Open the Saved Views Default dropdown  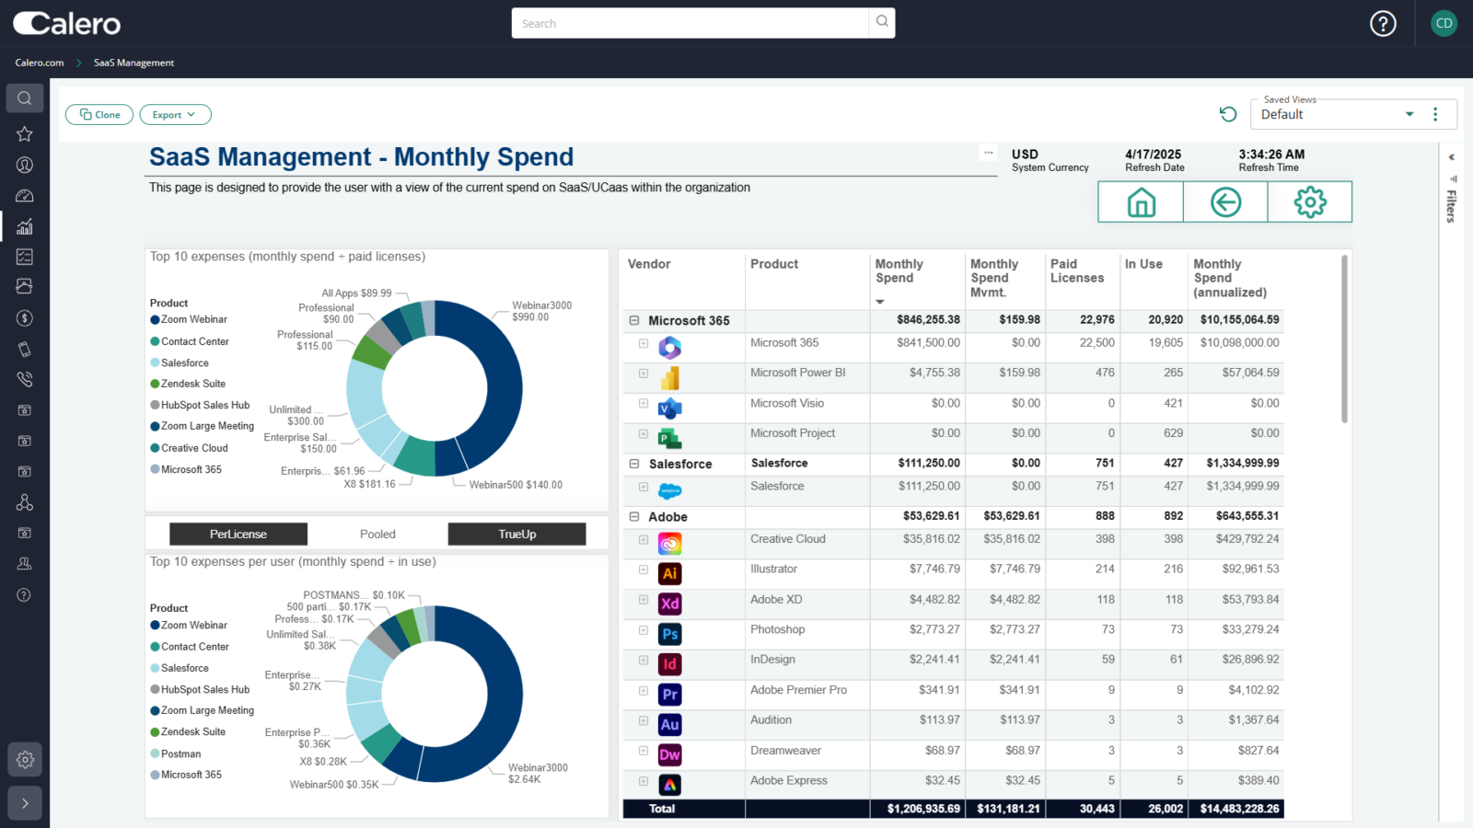click(1409, 114)
